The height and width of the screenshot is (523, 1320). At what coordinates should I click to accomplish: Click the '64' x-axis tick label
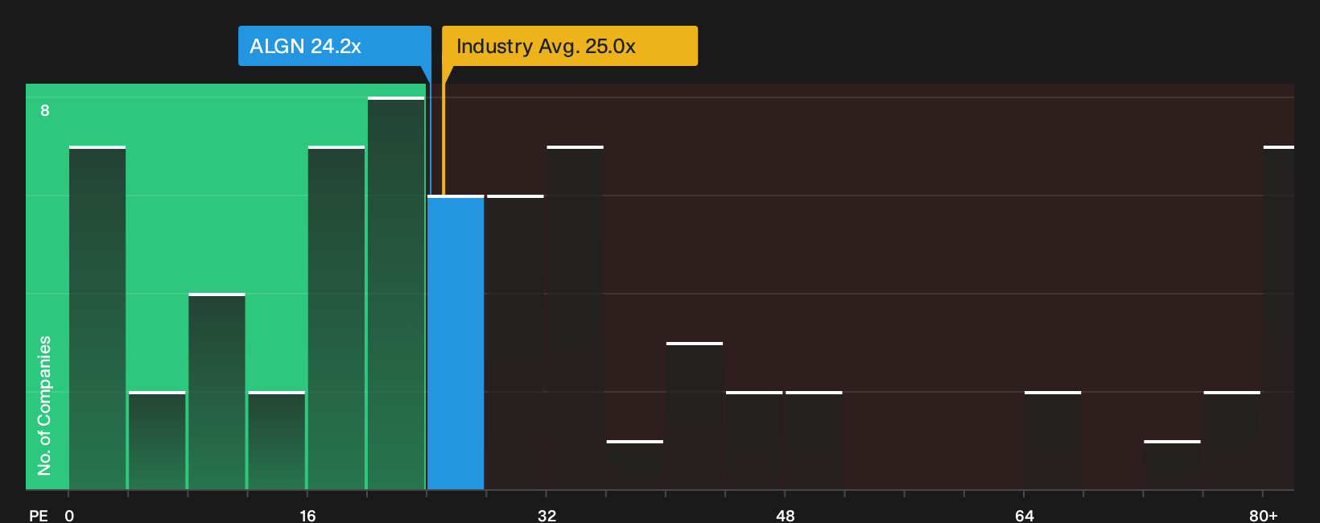point(1025,515)
